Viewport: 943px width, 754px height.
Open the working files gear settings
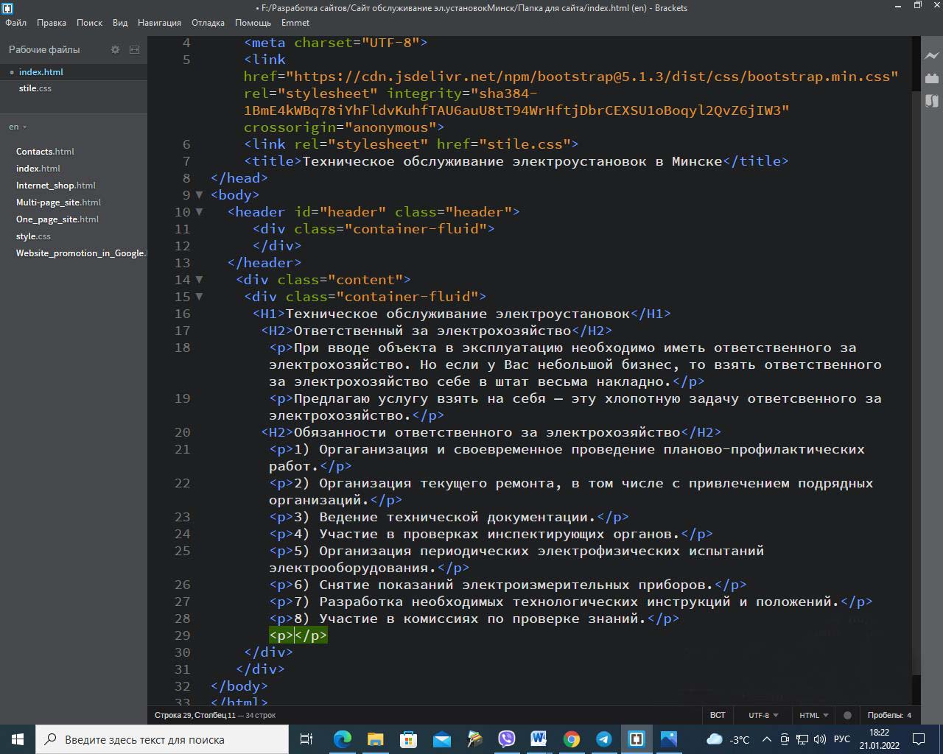pyautogui.click(x=115, y=49)
